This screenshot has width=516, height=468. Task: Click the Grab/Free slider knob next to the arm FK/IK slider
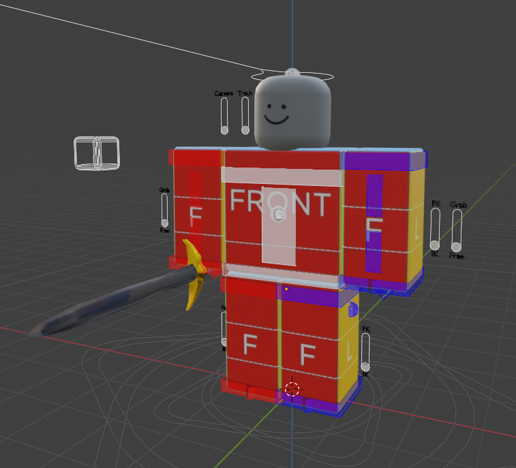[x=456, y=247]
